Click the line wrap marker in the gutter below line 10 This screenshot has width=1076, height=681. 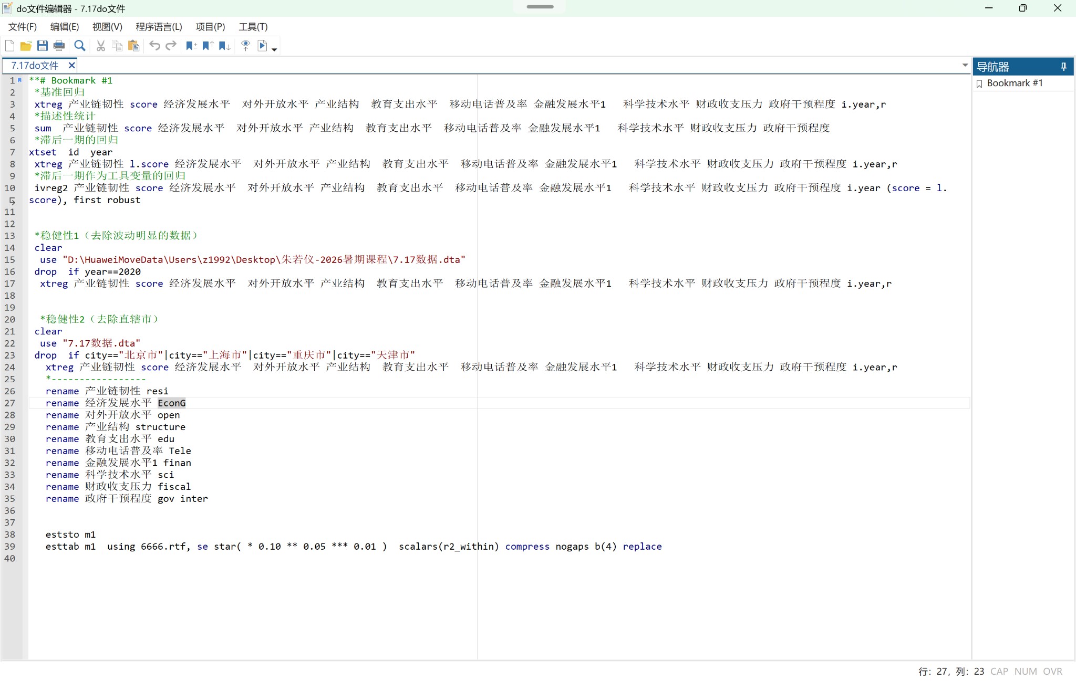tap(12, 201)
